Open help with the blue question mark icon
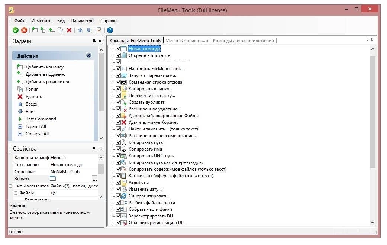This screenshot has width=387, height=245. [110, 30]
